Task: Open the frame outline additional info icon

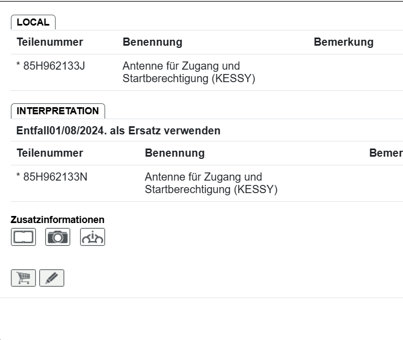Action: tap(23, 237)
